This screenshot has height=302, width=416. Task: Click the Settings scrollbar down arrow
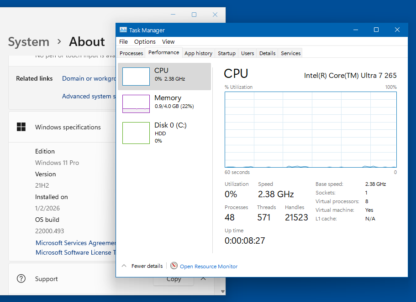222,291
